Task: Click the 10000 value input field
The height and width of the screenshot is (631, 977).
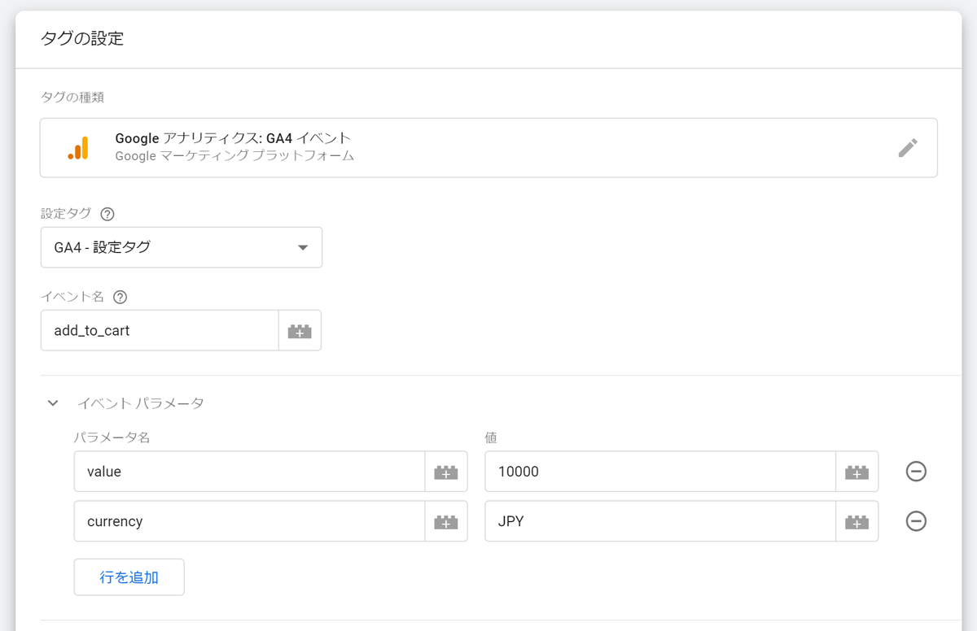Action: click(x=659, y=472)
